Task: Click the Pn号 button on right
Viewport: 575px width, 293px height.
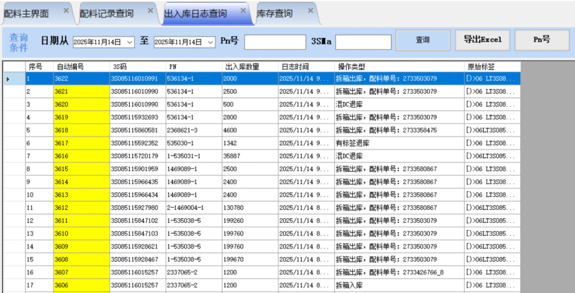Action: pos(541,40)
